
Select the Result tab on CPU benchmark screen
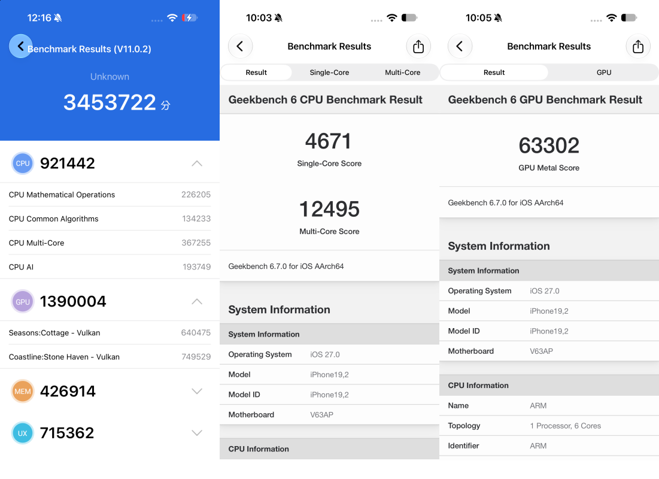[256, 72]
